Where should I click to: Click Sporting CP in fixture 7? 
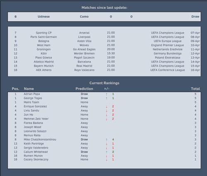[43, 33]
